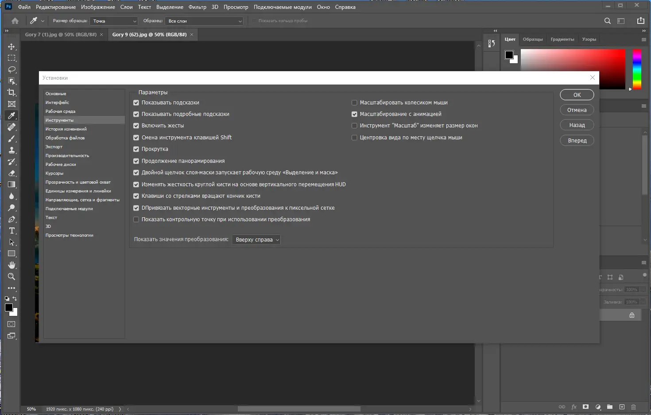Image resolution: width=651 pixels, height=415 pixels.
Task: Select the Horizontal Type tool
Action: pyautogui.click(x=12, y=231)
